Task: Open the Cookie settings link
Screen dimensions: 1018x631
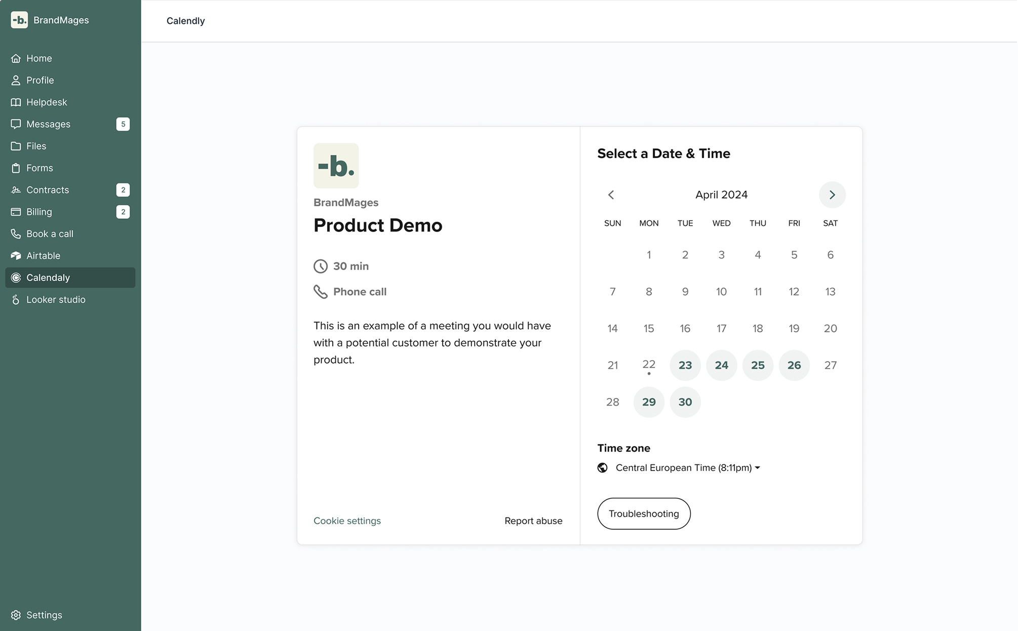Action: click(x=347, y=521)
